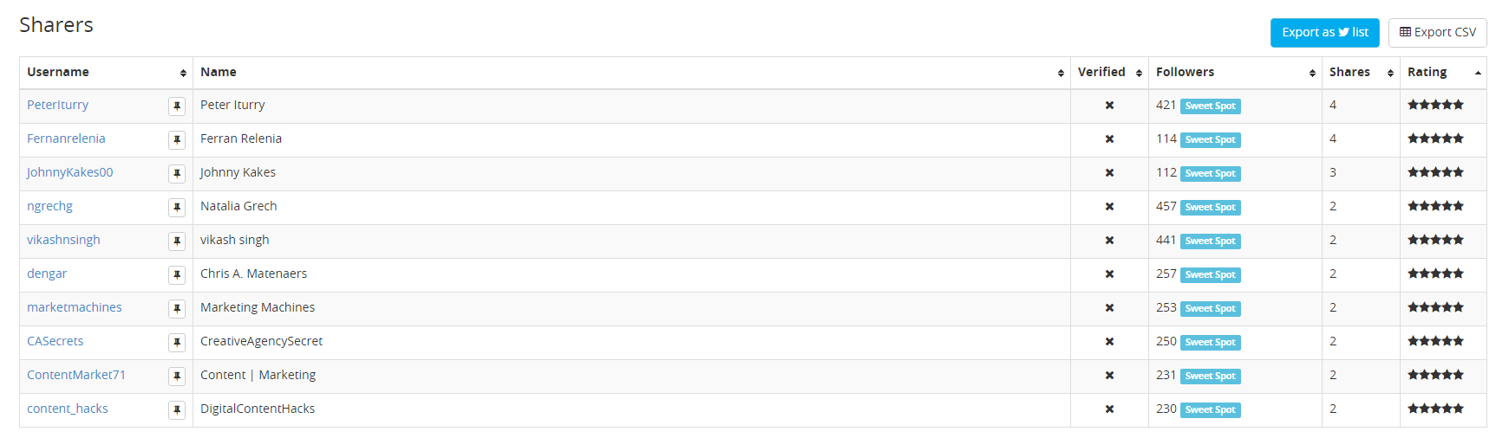Image resolution: width=1496 pixels, height=438 pixels.
Task: Export sharers as Twitter list
Action: 1324,33
